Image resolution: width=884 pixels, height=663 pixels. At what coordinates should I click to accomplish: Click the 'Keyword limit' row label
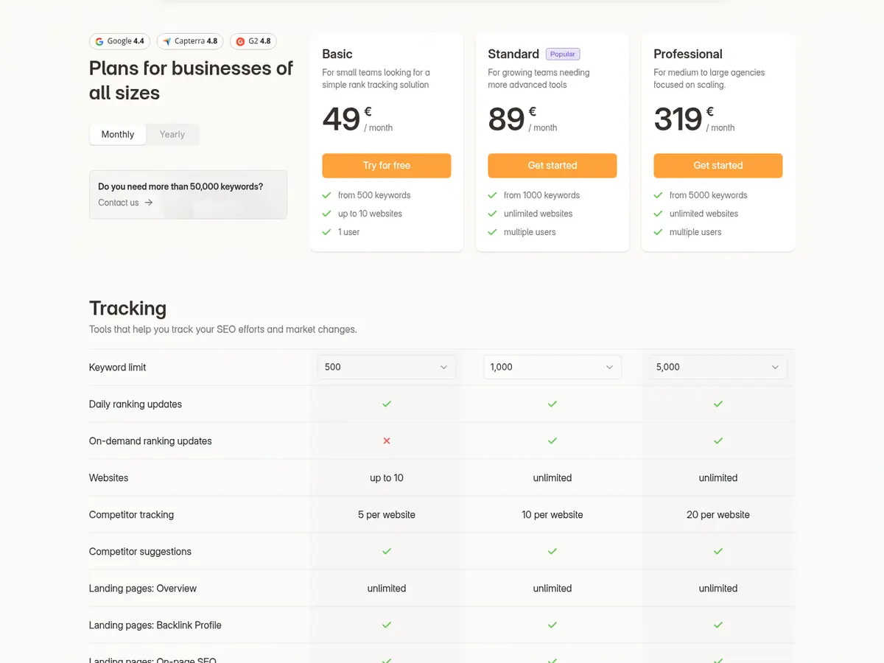(117, 367)
